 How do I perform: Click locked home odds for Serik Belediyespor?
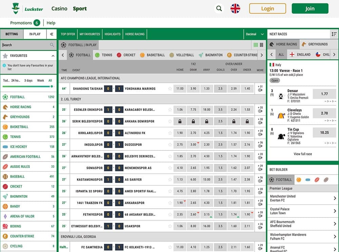(x=180, y=121)
